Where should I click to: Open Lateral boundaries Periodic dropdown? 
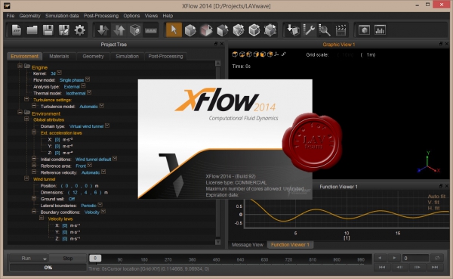(100, 205)
